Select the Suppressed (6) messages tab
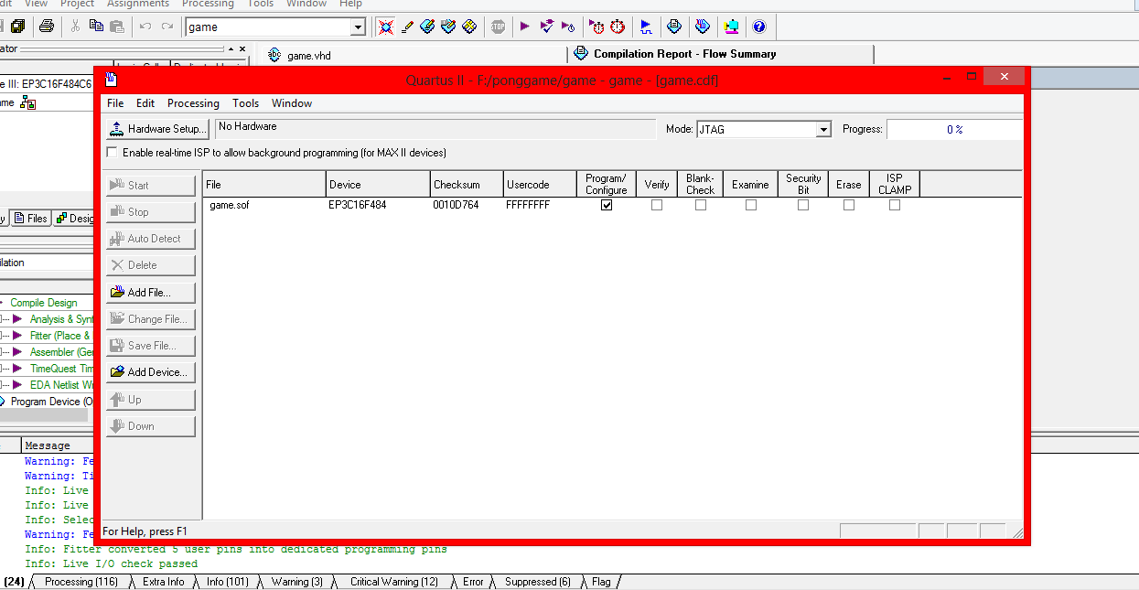The height and width of the screenshot is (590, 1139). (x=538, y=582)
